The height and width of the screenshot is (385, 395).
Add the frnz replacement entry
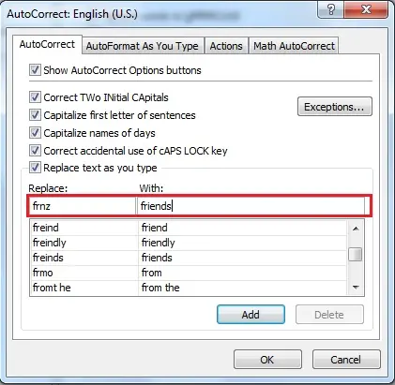[251, 315]
